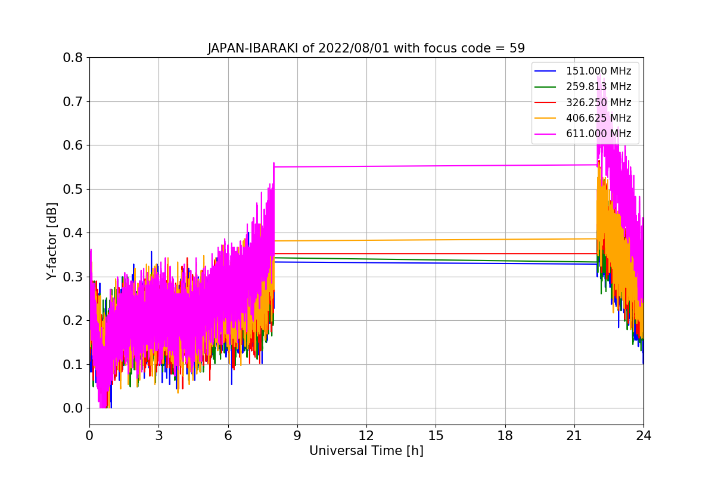Viewport: 715px width, 477px height.
Task: Click the 0.8 y-axis tick label
Action: click(x=73, y=58)
